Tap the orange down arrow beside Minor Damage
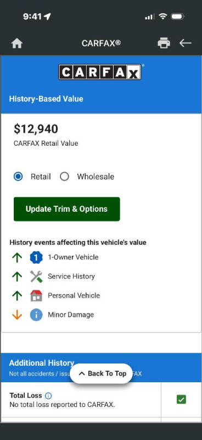The width and height of the screenshot is (202, 440). click(17, 315)
